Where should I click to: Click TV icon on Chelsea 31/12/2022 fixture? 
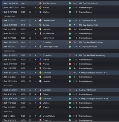click(x=30, y=12)
